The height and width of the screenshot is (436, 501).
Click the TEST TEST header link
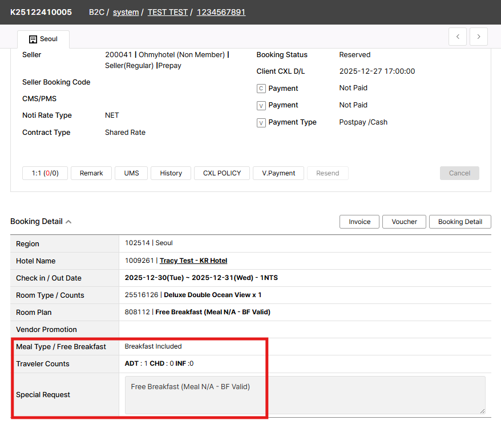167,12
